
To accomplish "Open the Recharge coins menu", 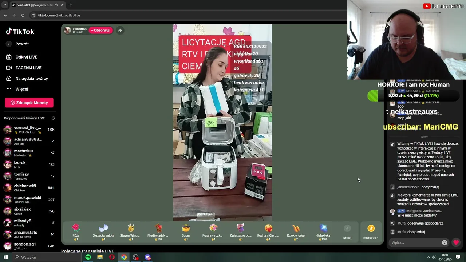I will (x=371, y=232).
